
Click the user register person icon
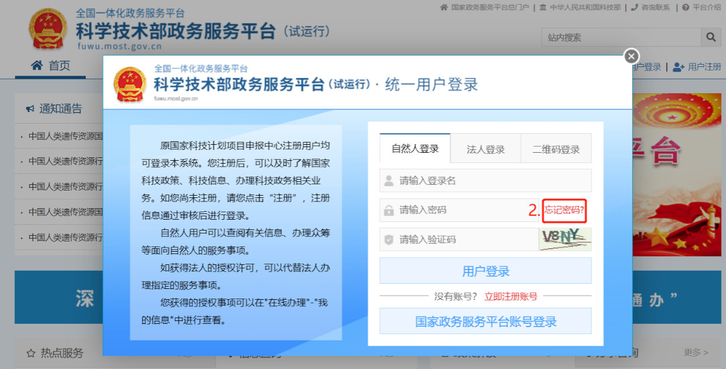point(679,67)
